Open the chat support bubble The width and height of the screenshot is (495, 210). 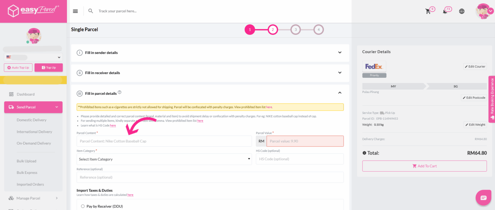point(483,198)
